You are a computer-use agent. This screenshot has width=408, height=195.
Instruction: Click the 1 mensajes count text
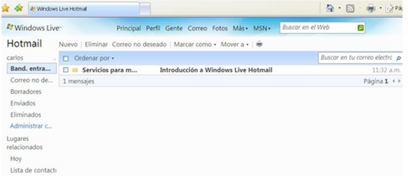[79, 81]
